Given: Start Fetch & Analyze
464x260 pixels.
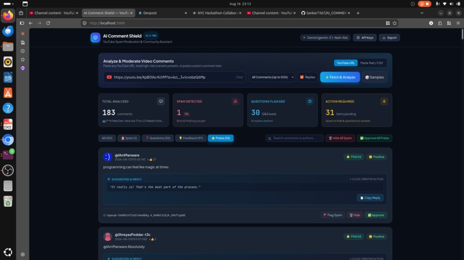Looking at the screenshot, I should [x=340, y=77].
